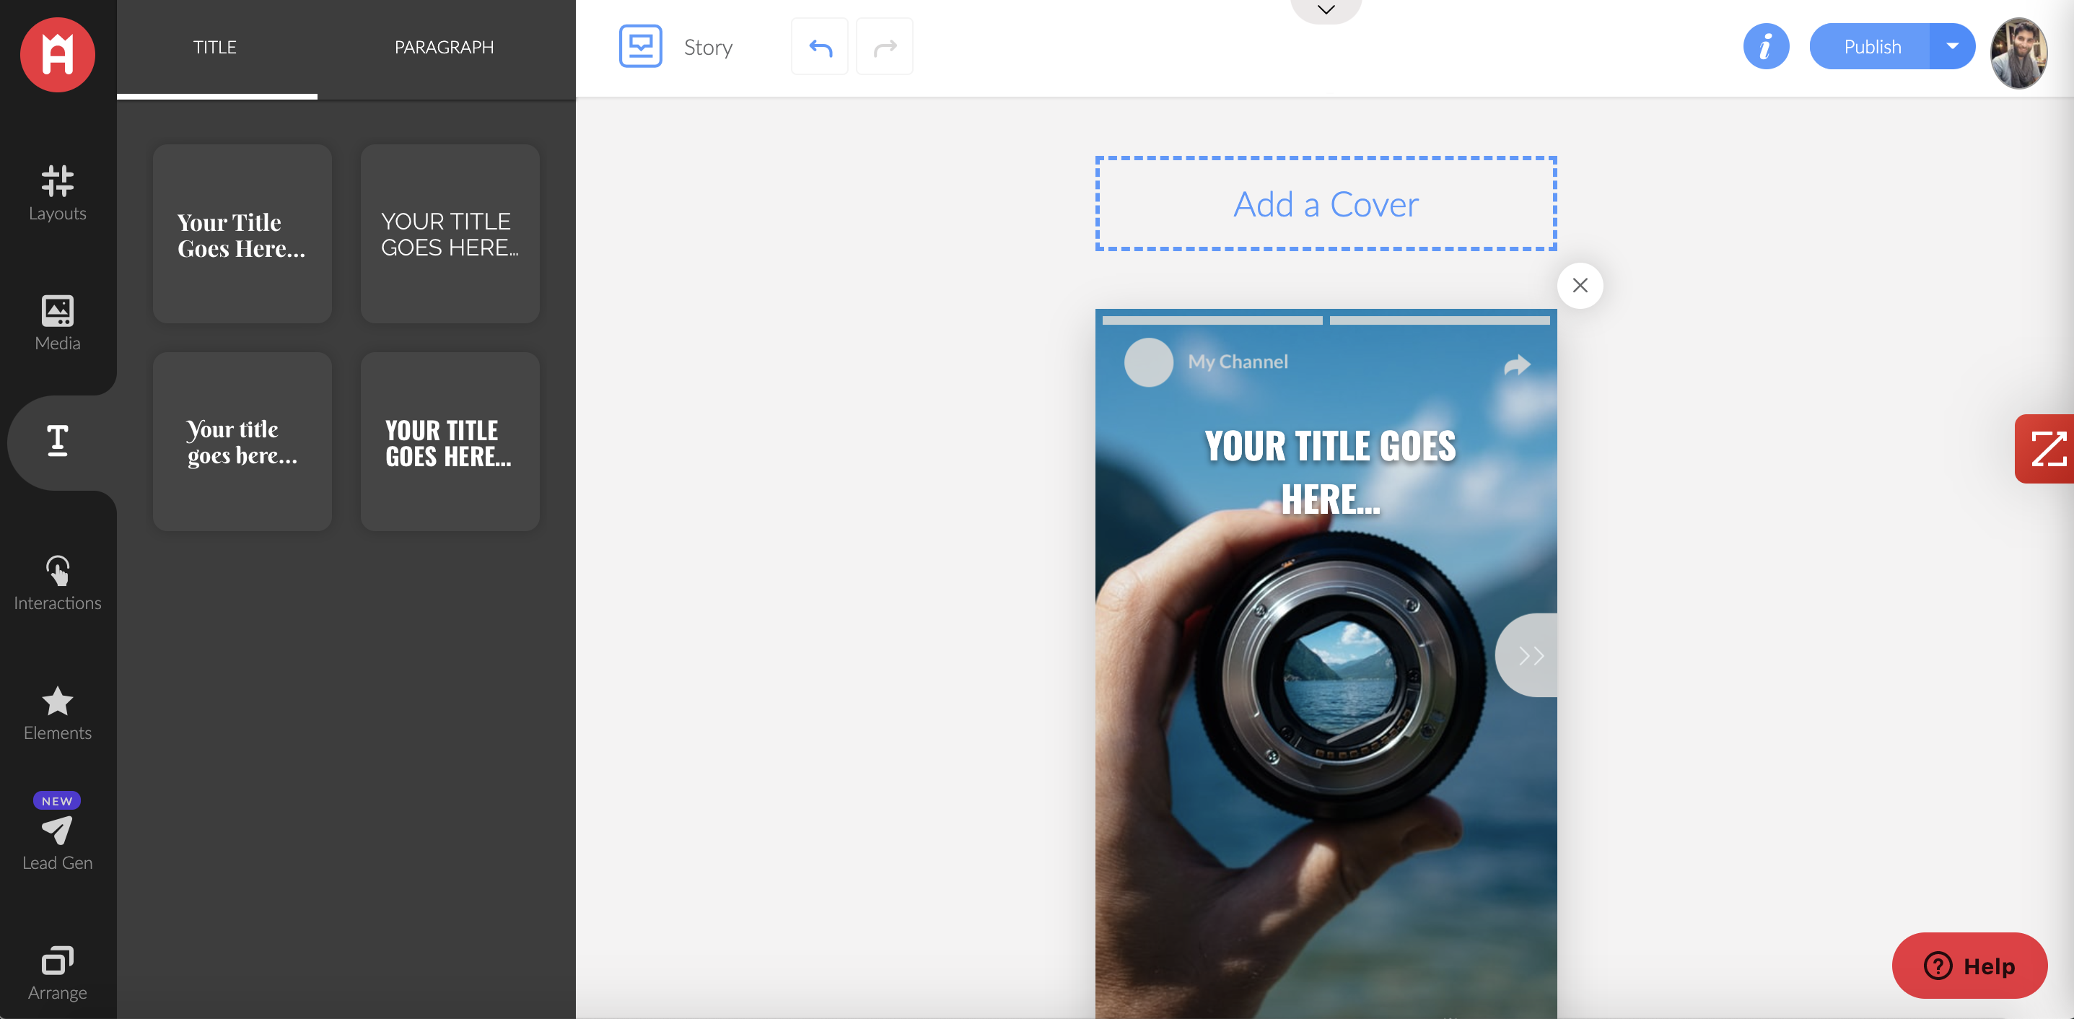Expand the Publish dropdown arrow

click(x=1951, y=47)
